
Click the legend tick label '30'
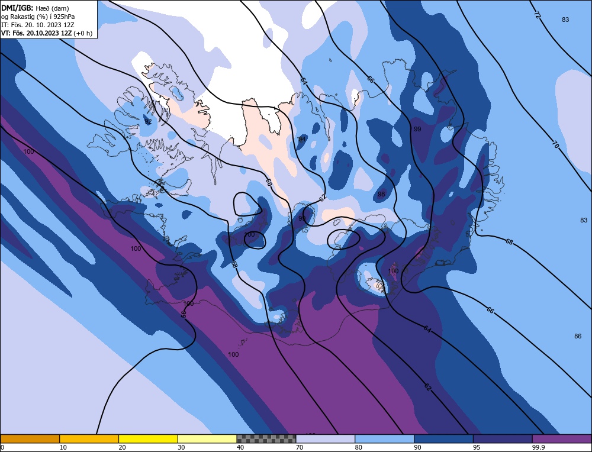pyautogui.click(x=182, y=447)
